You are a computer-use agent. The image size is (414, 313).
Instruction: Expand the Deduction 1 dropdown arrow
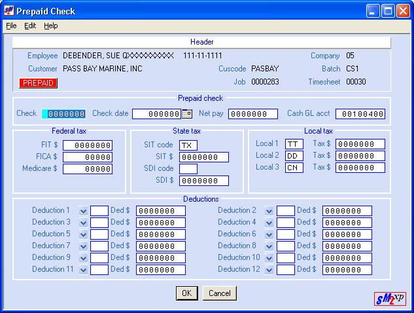pos(83,211)
